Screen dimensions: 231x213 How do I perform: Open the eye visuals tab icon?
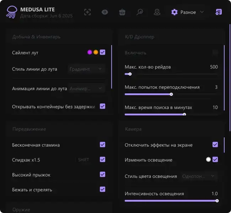pos(105,12)
